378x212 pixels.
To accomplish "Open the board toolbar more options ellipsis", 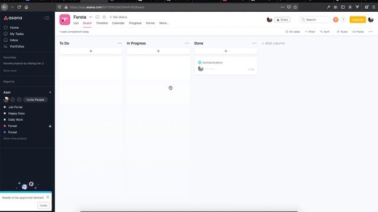I will pyautogui.click(x=370, y=32).
